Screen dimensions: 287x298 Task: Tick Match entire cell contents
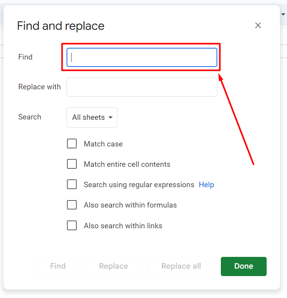(72, 164)
